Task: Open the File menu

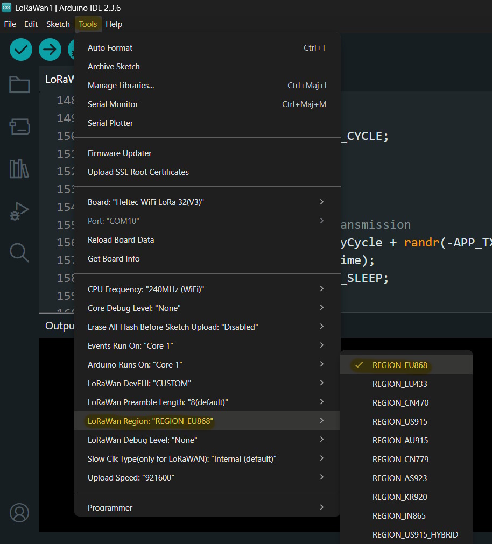Action: (x=10, y=24)
